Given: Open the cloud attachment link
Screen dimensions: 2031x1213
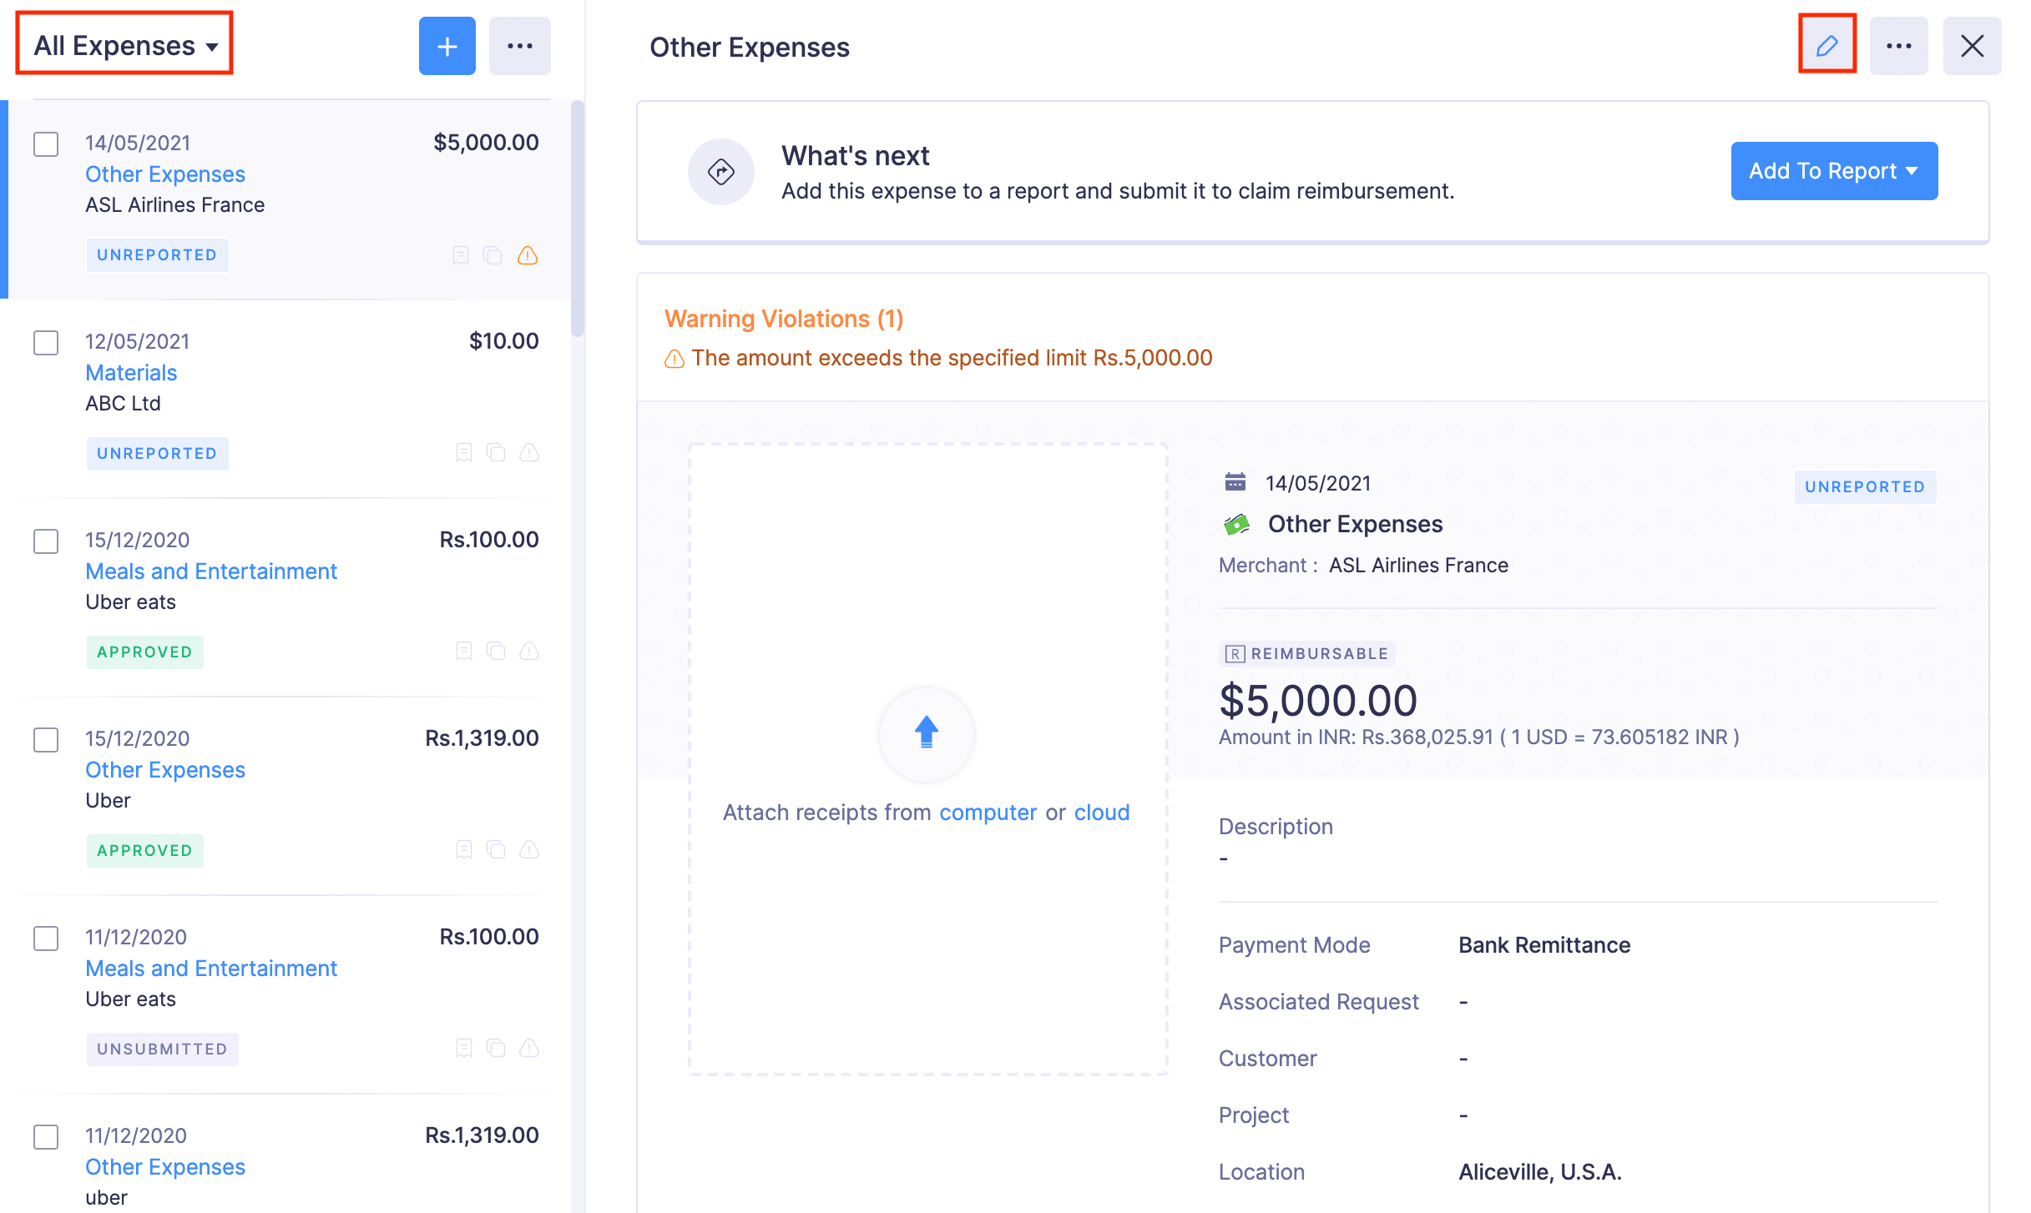Looking at the screenshot, I should pyautogui.click(x=1102, y=812).
